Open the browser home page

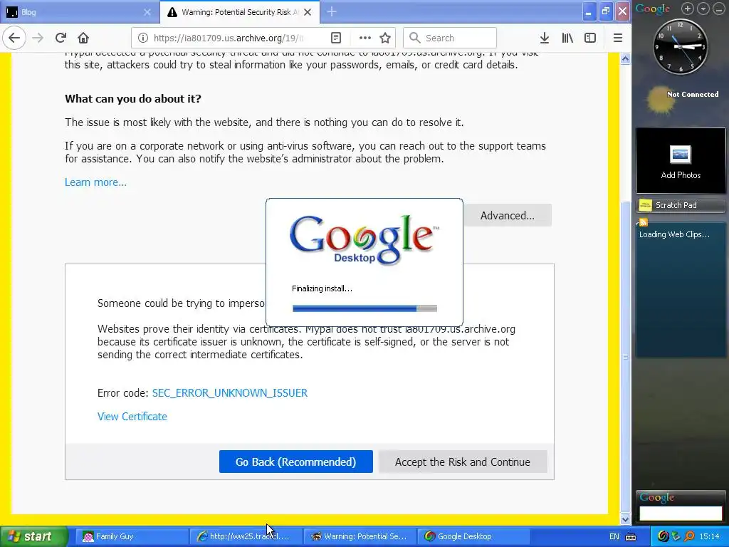coord(83,38)
